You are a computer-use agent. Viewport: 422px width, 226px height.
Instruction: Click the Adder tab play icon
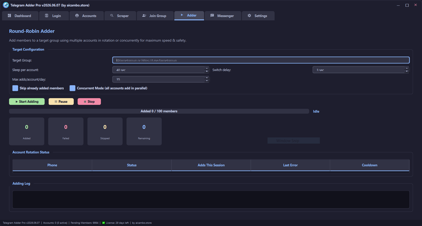(x=182, y=15)
